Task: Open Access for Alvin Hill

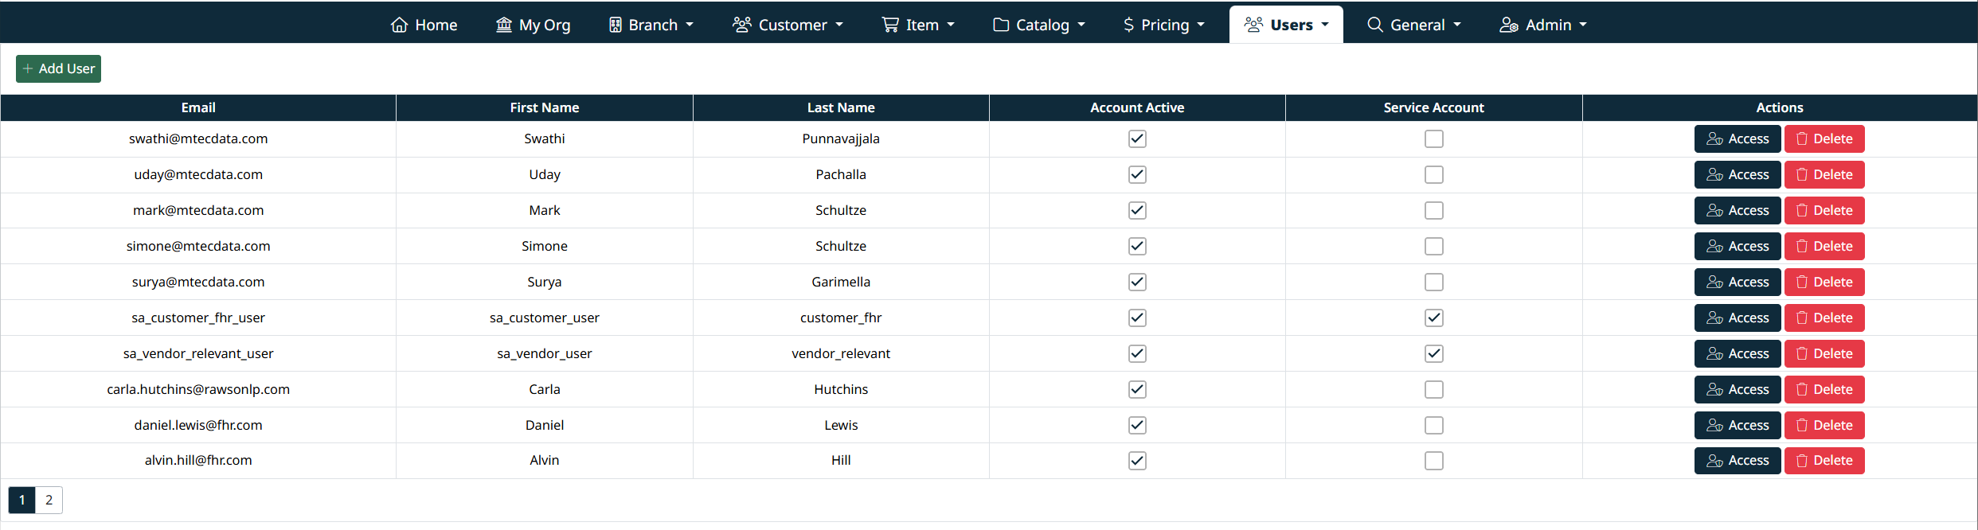Action: pos(1737,460)
